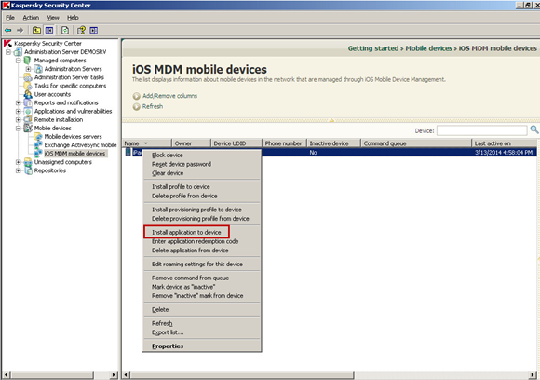
Task: Click the Up one level folder icon
Action: [36, 31]
